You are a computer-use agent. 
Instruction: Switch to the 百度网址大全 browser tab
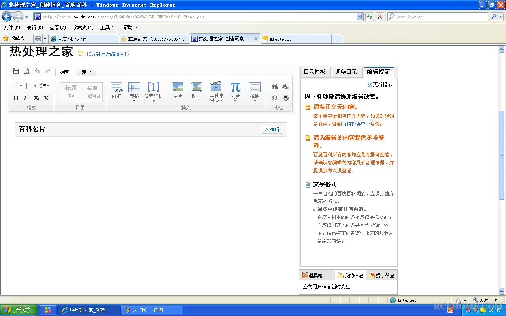point(84,39)
